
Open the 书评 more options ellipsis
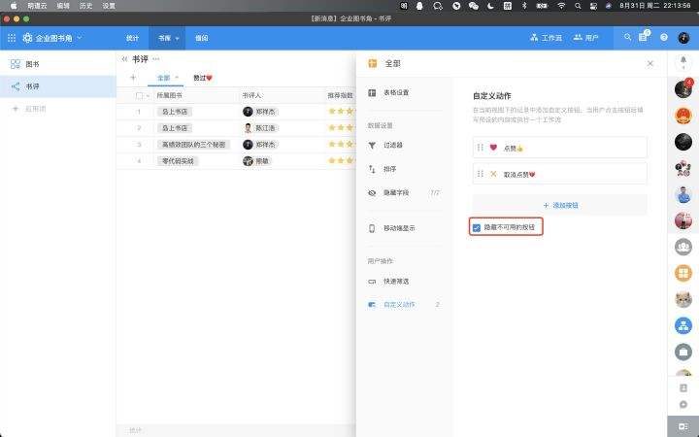tap(156, 59)
